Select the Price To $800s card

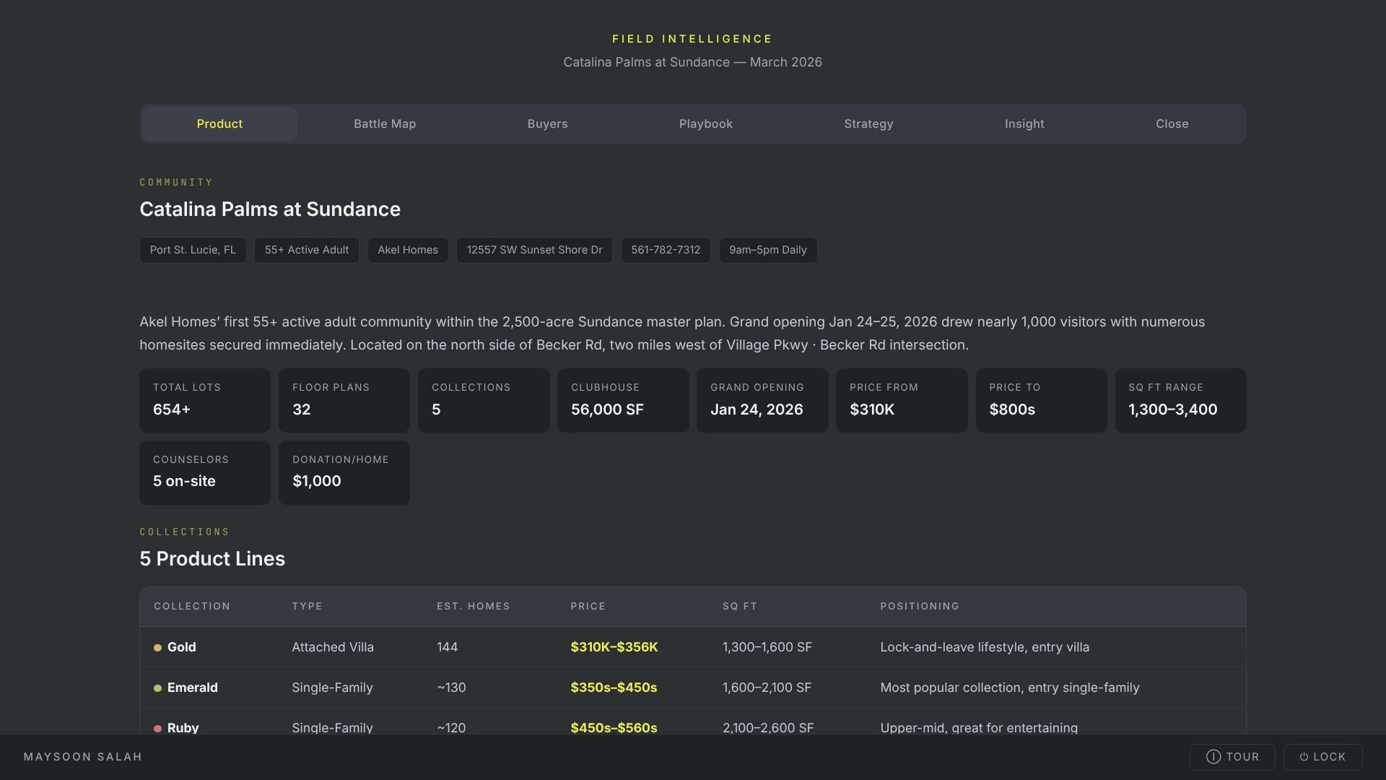[1041, 400]
